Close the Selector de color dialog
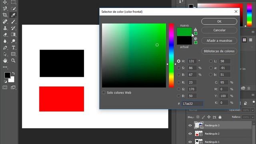 (x=236, y=12)
